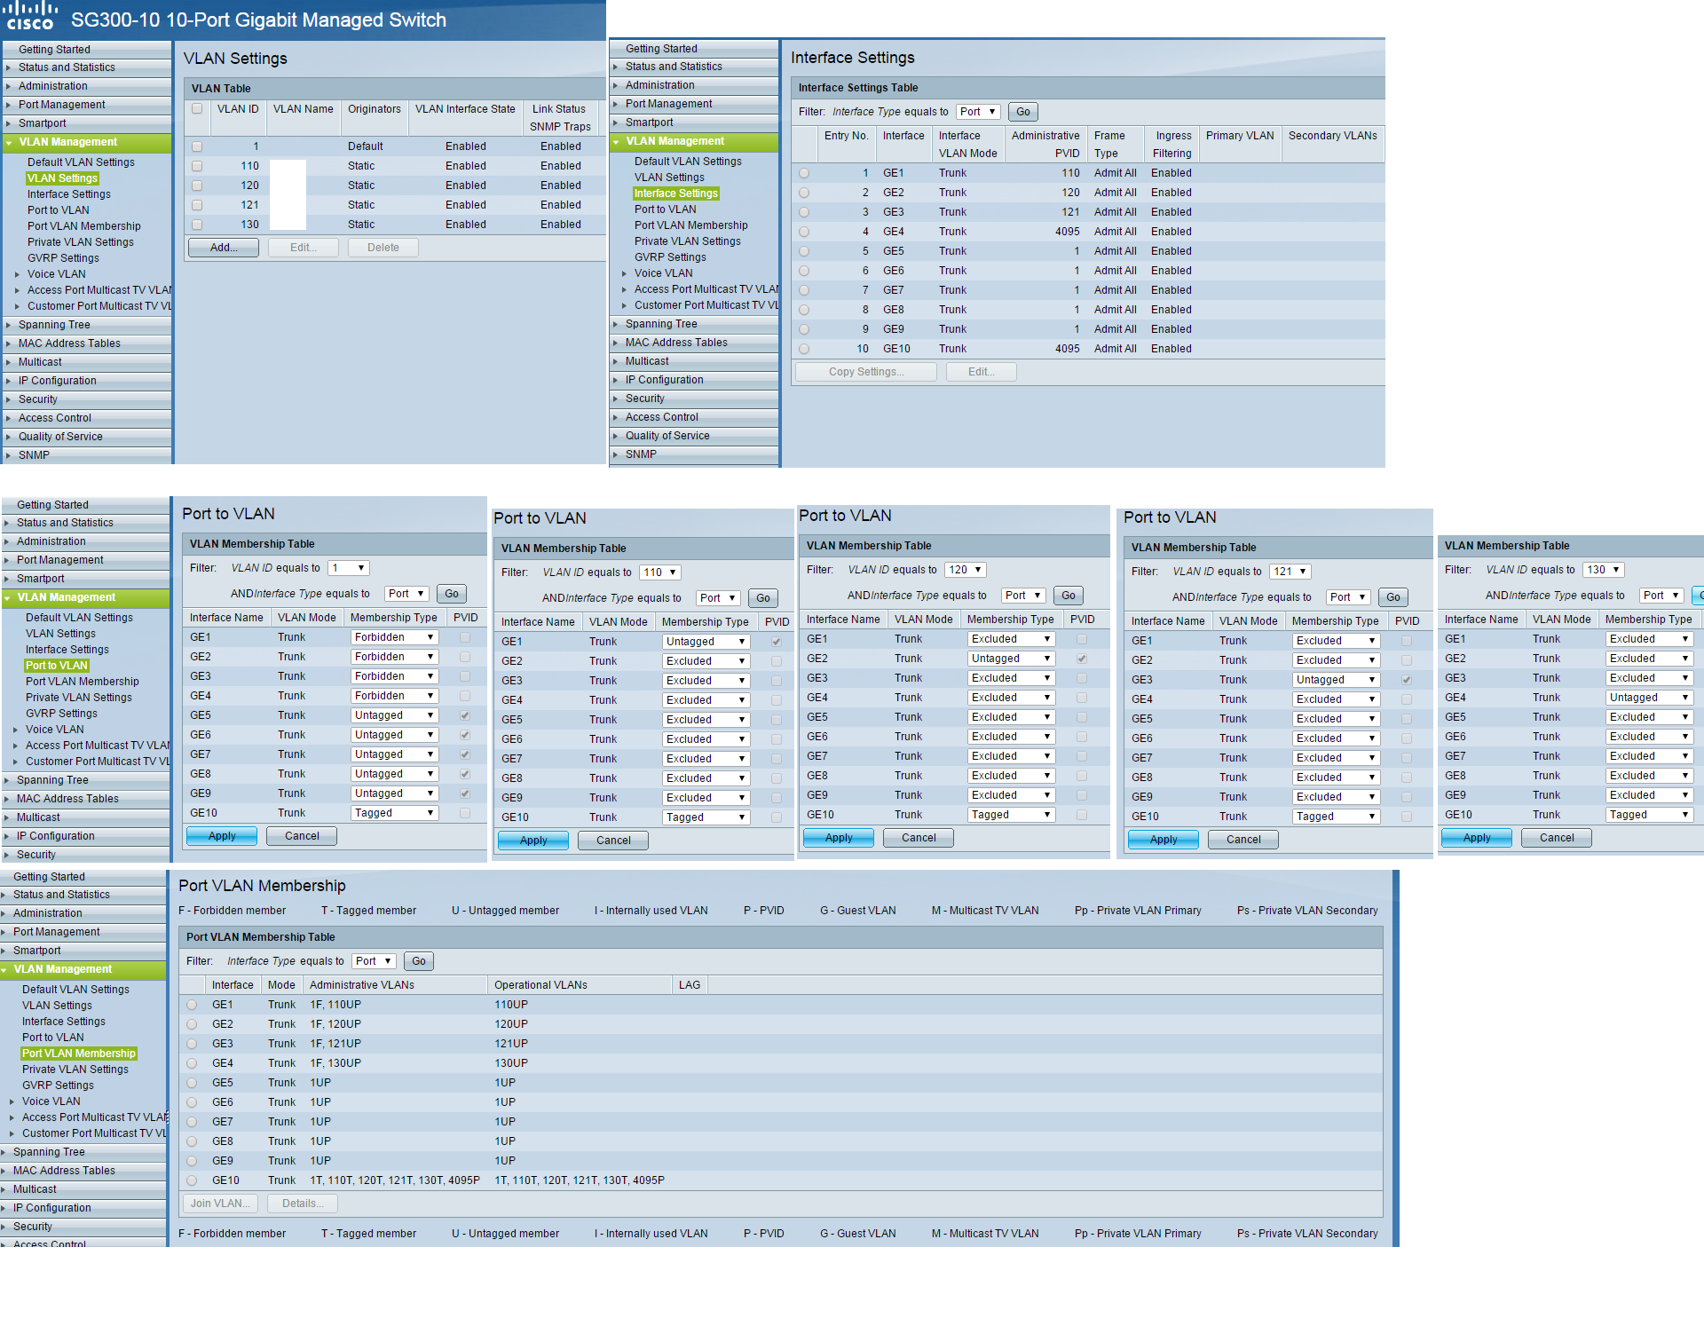Open the VLAN ID filter dropdown showing 121
The height and width of the screenshot is (1342, 1704).
click(x=1290, y=572)
